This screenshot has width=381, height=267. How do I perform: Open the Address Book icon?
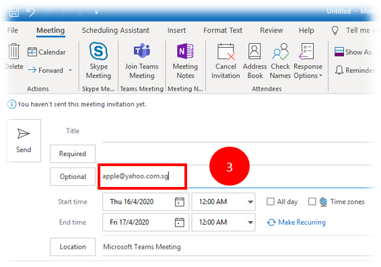point(254,51)
